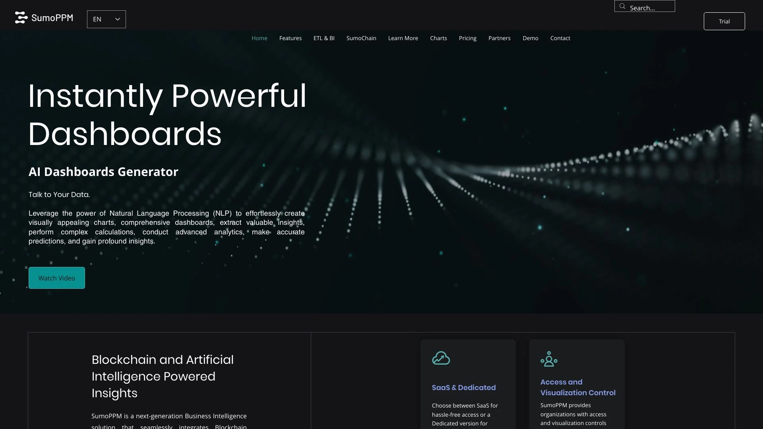Viewport: 763px width, 429px height.
Task: Select the Features menu item
Action: coord(290,38)
